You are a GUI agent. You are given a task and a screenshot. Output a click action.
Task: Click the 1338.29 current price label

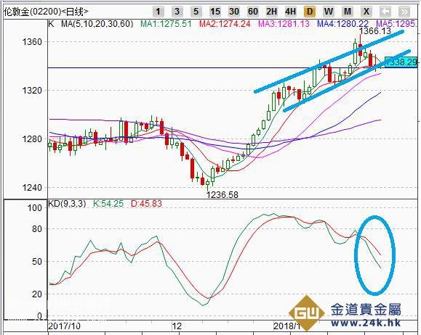(x=401, y=62)
